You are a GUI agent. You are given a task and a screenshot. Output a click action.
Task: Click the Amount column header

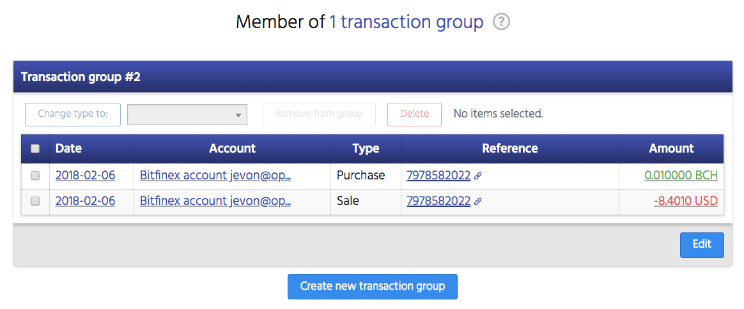tap(671, 149)
